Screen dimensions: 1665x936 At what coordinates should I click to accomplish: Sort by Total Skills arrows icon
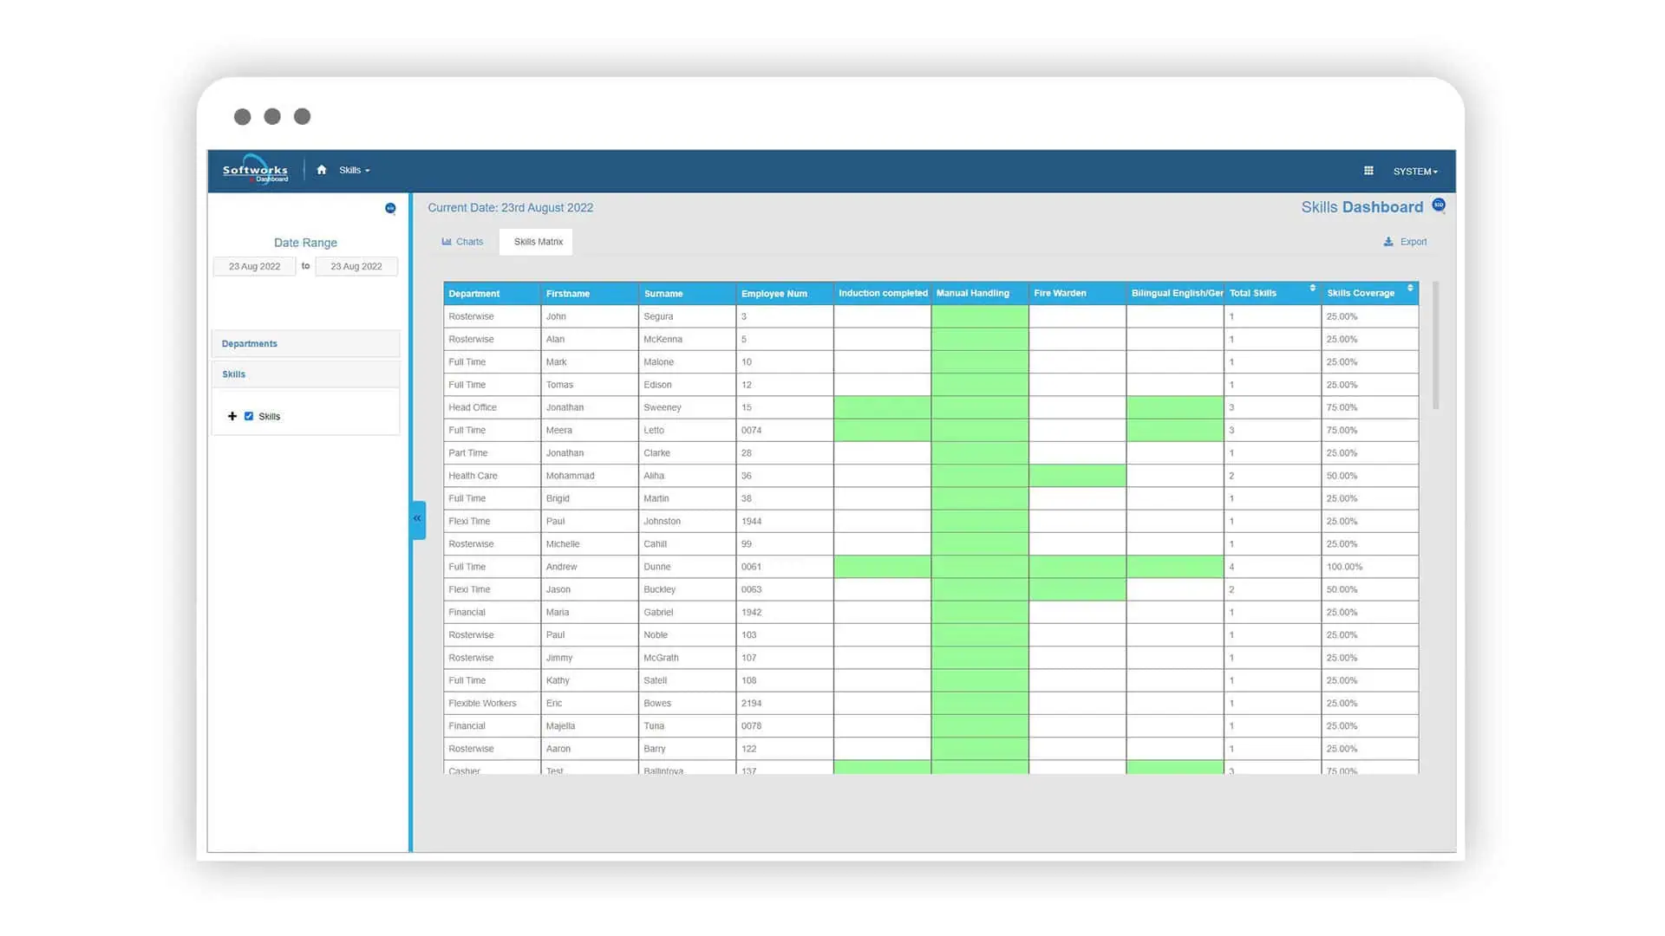1312,289
